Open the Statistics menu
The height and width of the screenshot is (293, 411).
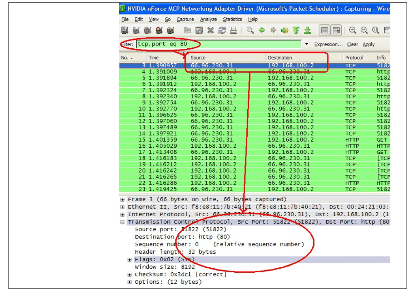coord(232,19)
